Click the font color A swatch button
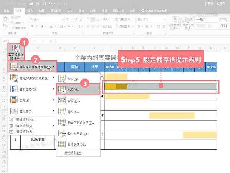230x173 pixels. [69, 26]
